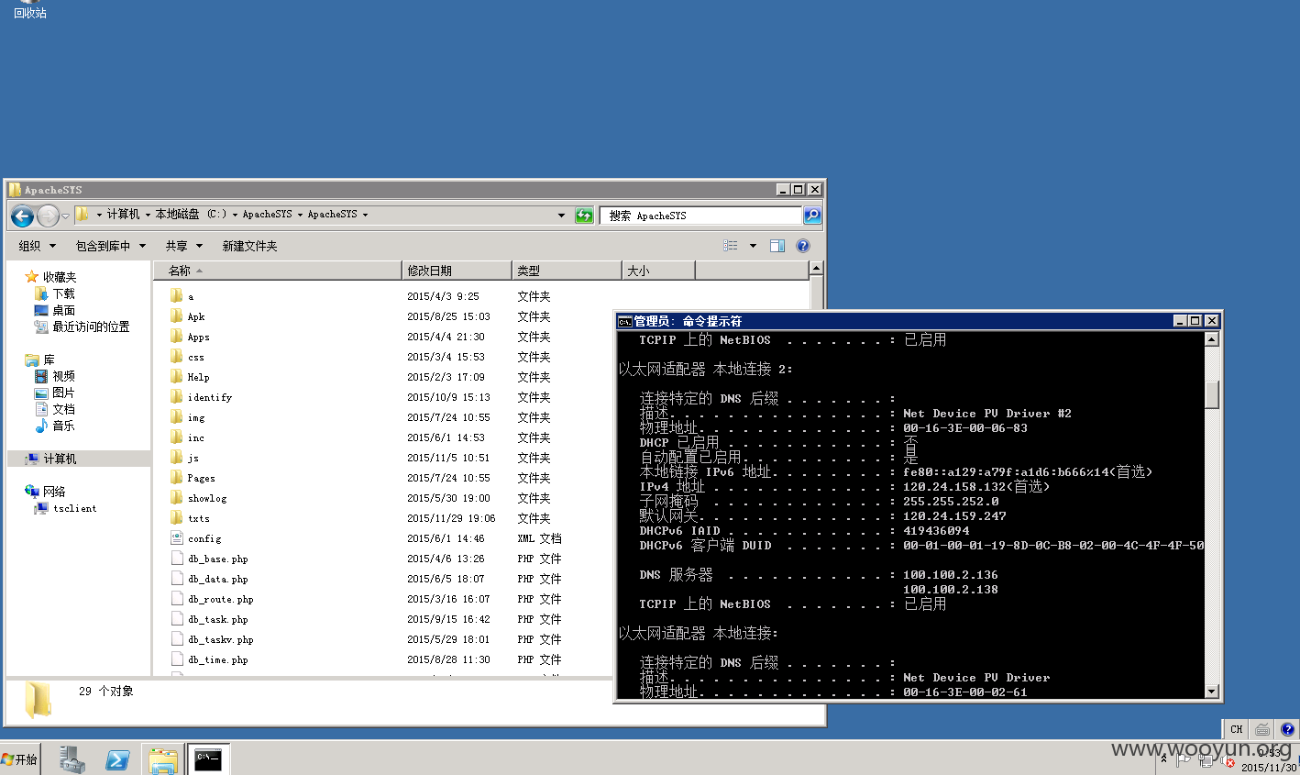
Task: Open the address bar history dropdown arrow
Action: tap(561, 215)
